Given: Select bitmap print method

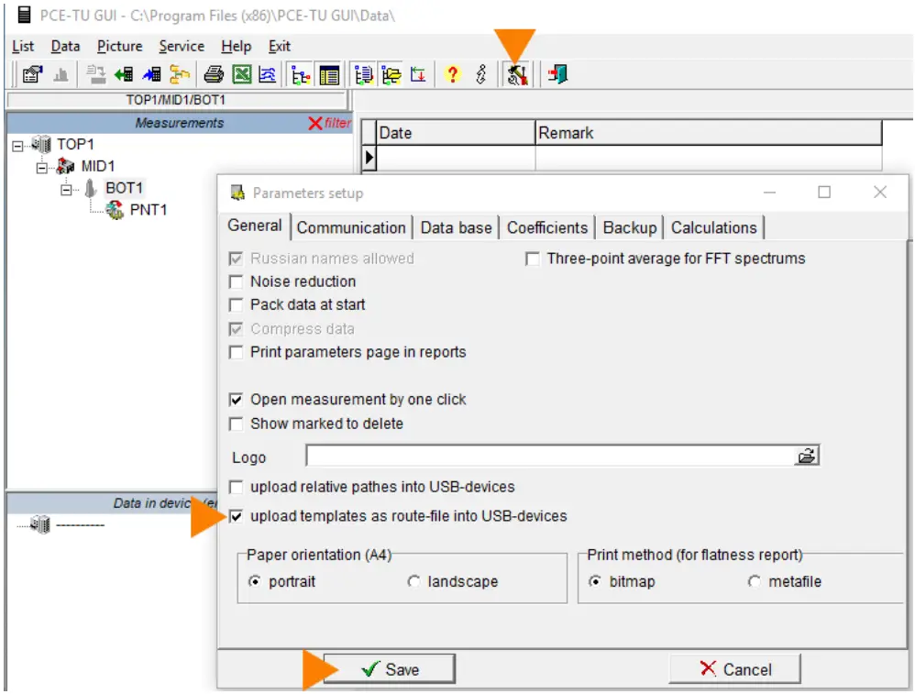Looking at the screenshot, I should click(595, 582).
